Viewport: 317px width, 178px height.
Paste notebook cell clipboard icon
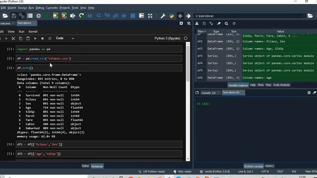(x=28, y=39)
